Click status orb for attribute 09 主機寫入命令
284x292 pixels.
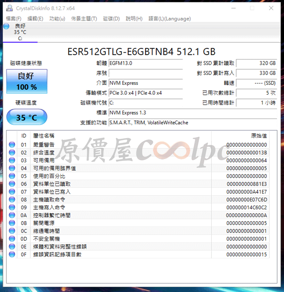[12, 207]
